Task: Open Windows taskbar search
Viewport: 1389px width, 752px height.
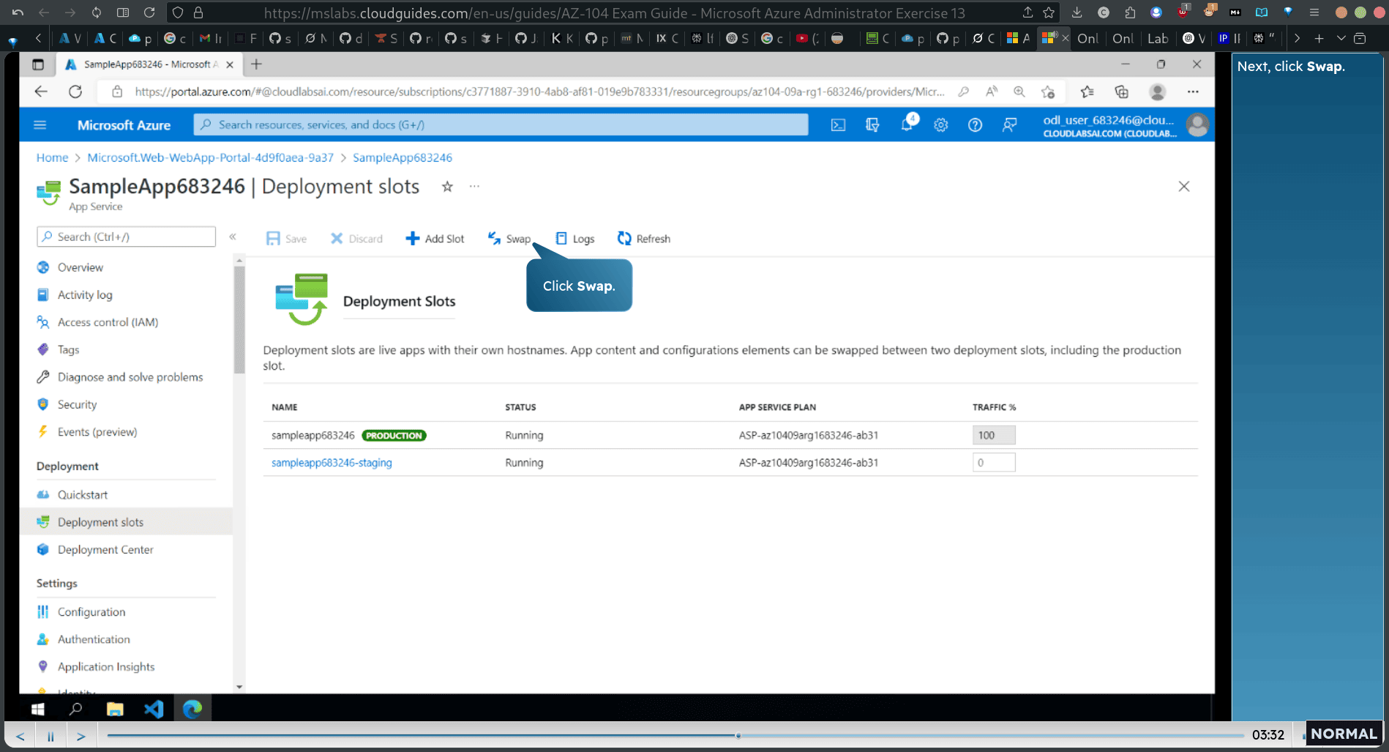Action: [x=75, y=709]
